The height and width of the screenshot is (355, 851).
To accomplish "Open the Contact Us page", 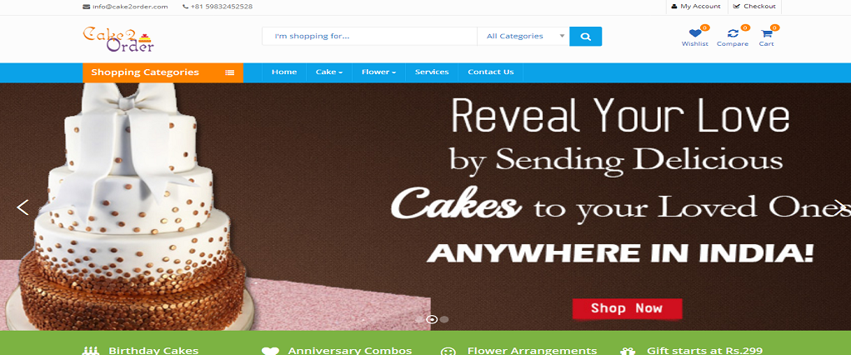I will pyautogui.click(x=491, y=72).
